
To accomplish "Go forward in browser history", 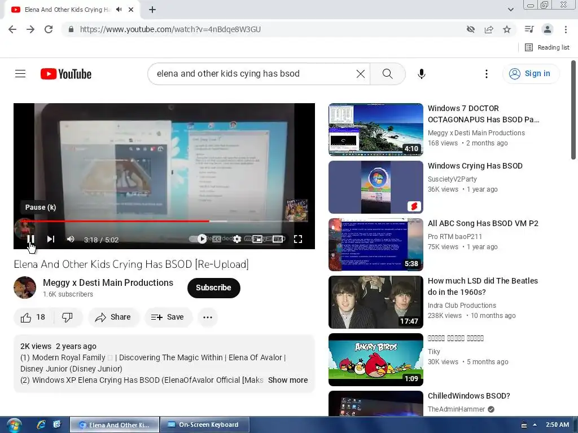I will tap(30, 29).
